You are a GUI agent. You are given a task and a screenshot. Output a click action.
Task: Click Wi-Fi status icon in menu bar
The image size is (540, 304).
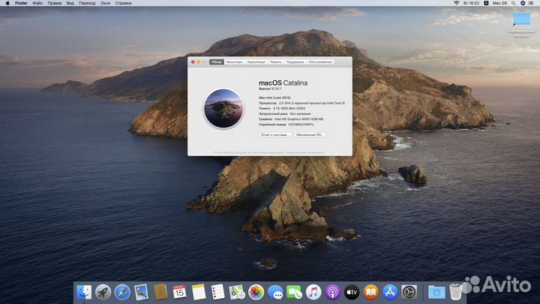[x=456, y=3]
